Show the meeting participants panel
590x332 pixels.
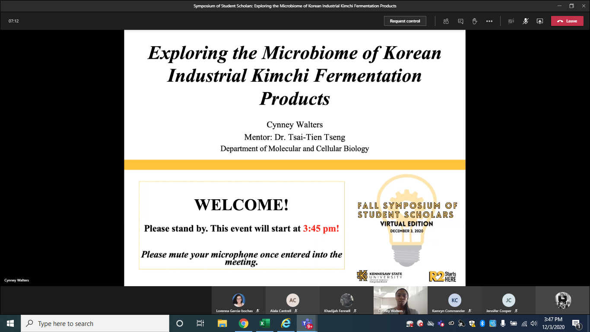click(x=446, y=21)
